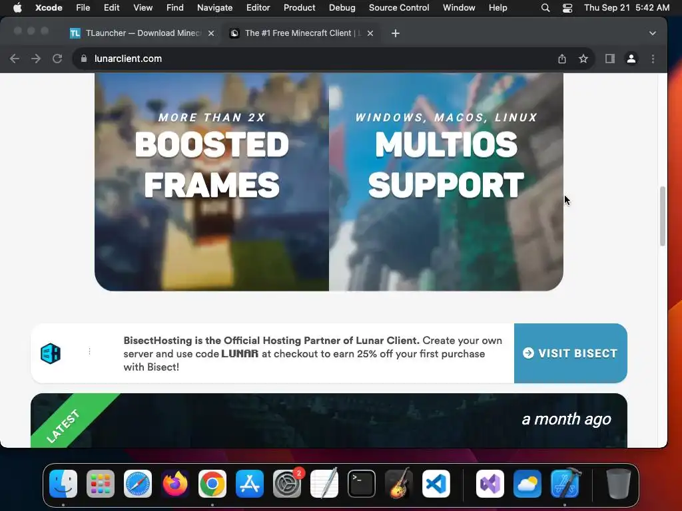Open the Trash in the Dock

click(x=618, y=484)
